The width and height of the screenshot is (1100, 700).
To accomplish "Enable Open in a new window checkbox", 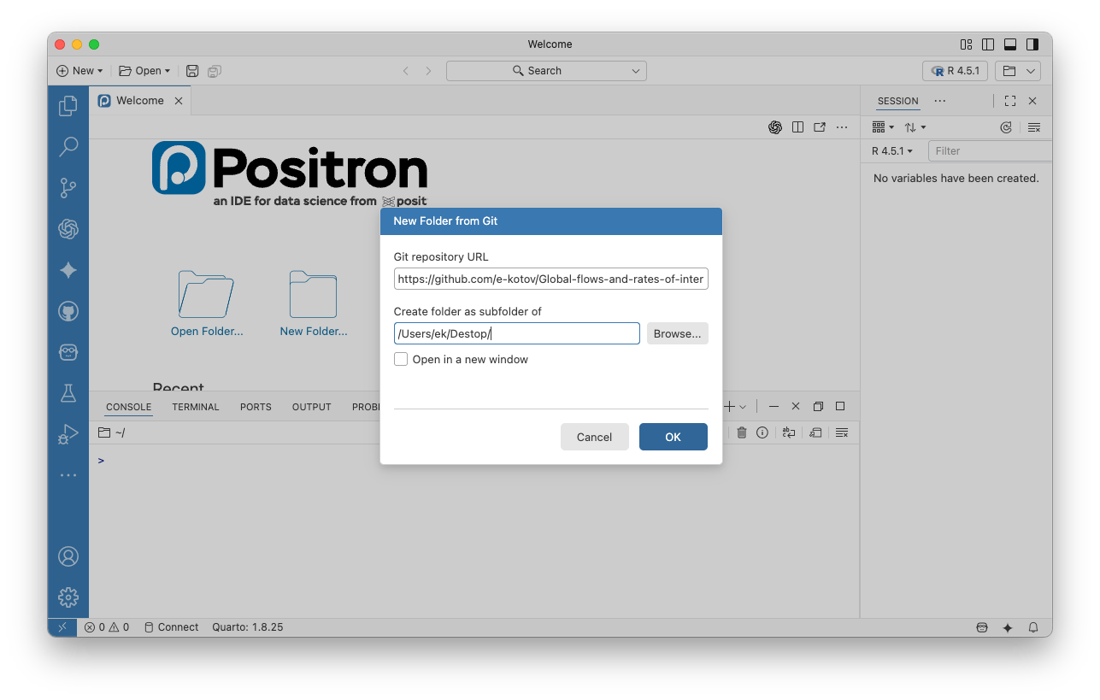I will click(401, 360).
